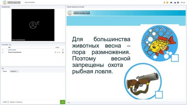Toggle the camera icon for Татьяна Ивановна
Viewport: 187px width, 105px height.
[57, 52]
